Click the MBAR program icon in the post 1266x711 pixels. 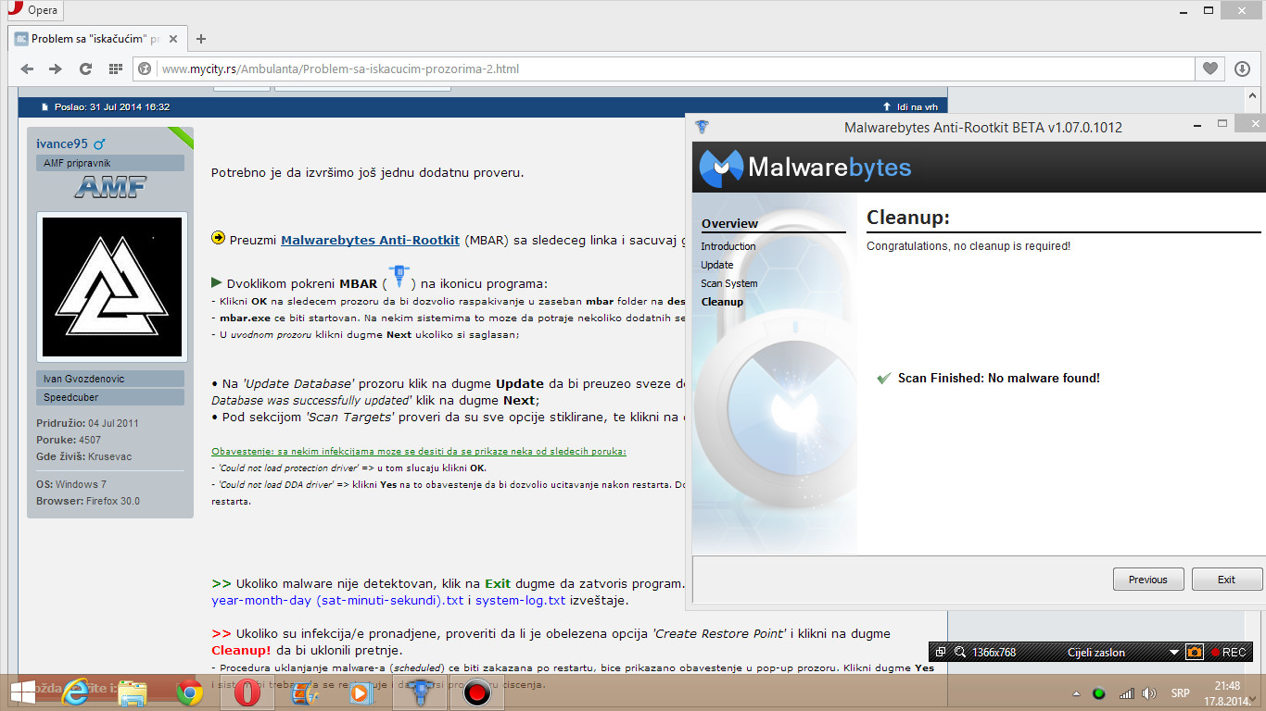pyautogui.click(x=399, y=278)
